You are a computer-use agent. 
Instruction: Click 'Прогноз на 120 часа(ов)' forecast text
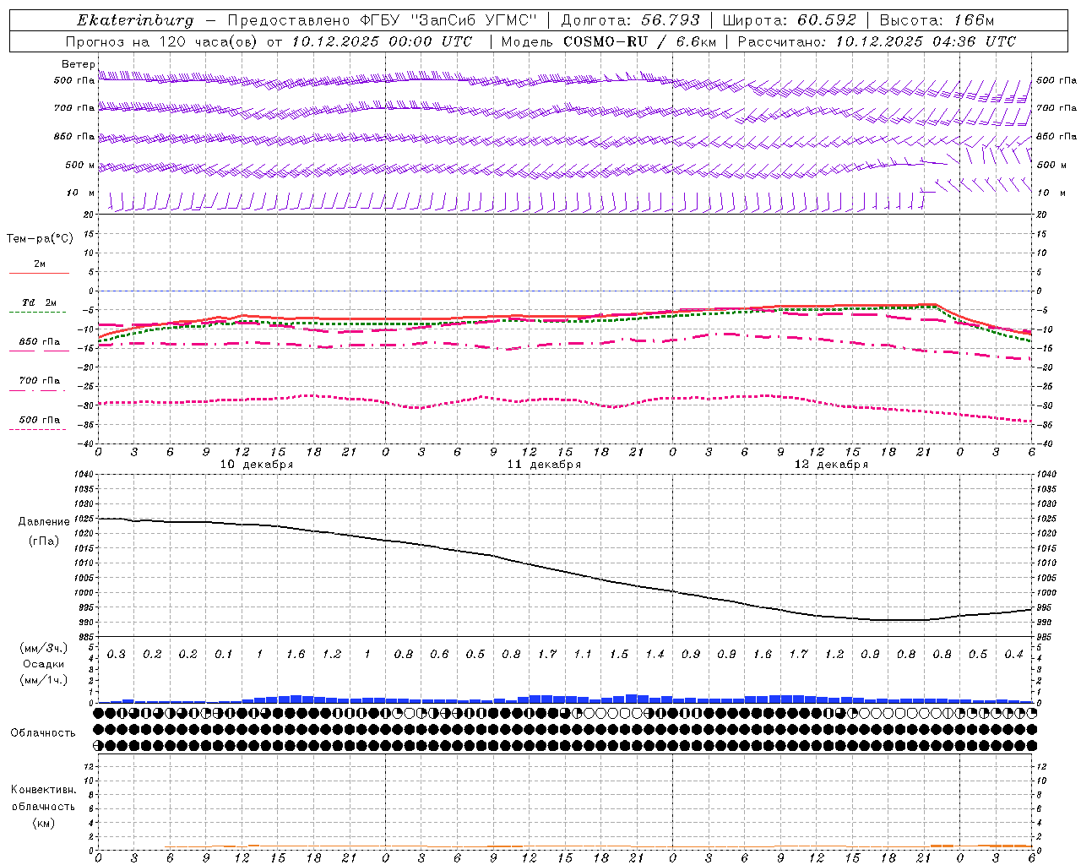coord(163,41)
